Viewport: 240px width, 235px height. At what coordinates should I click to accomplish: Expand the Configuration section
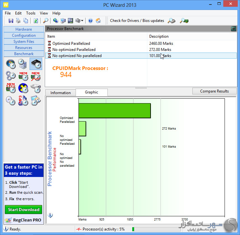(24, 35)
